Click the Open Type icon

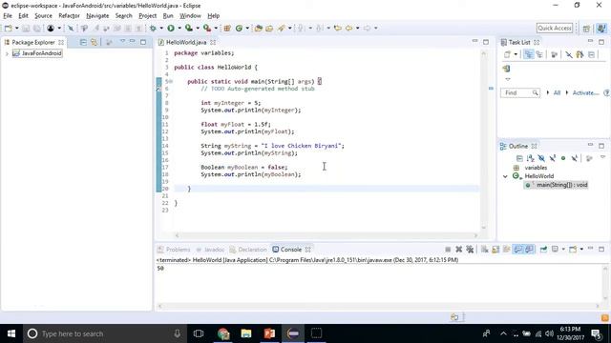(258, 28)
